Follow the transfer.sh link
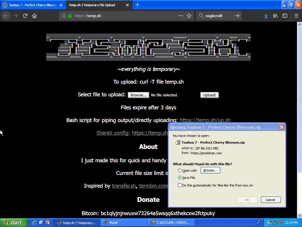The height and width of the screenshot is (227, 302). 124,186
